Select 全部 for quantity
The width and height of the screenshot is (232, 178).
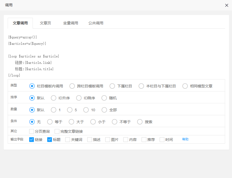(104, 110)
